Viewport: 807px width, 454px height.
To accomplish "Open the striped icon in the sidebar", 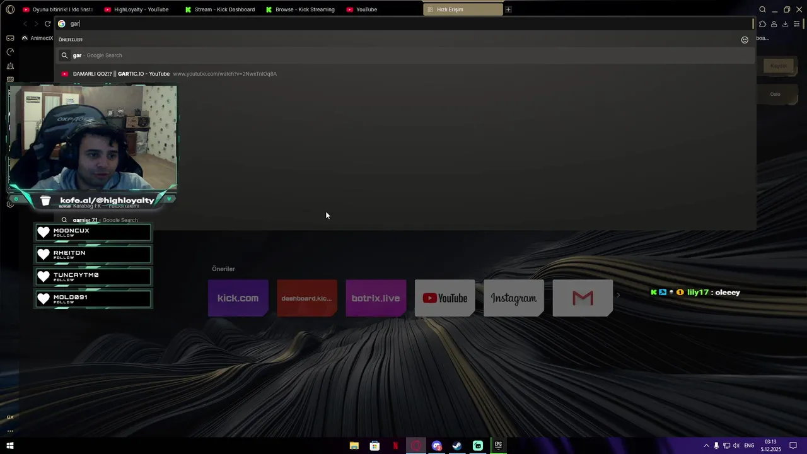I will 10,79.
